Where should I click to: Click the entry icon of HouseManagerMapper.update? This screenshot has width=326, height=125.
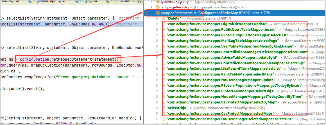click(164, 80)
